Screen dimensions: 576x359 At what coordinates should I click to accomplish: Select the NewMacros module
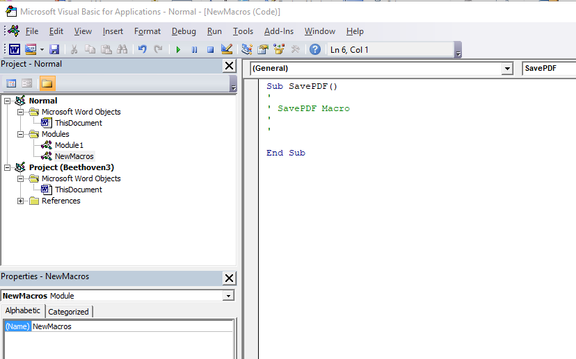pos(74,156)
